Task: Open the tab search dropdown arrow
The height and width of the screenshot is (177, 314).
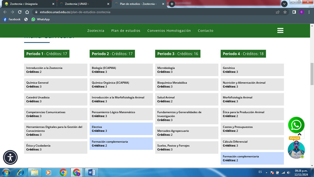Action: point(284,4)
